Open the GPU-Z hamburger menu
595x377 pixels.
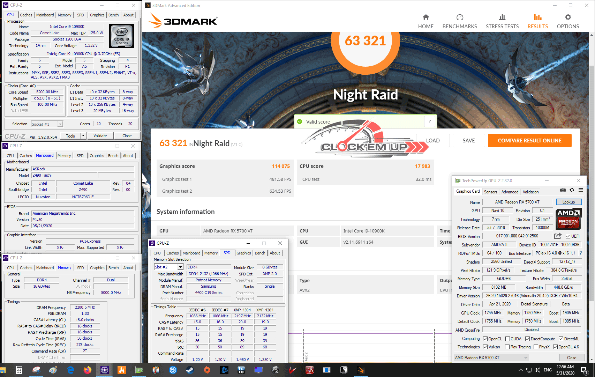[x=581, y=190]
